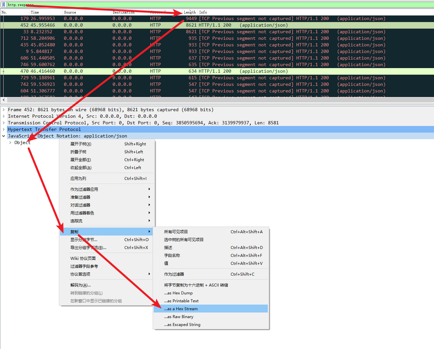
Task: Click into the http.response filter field
Action: coord(197,5)
